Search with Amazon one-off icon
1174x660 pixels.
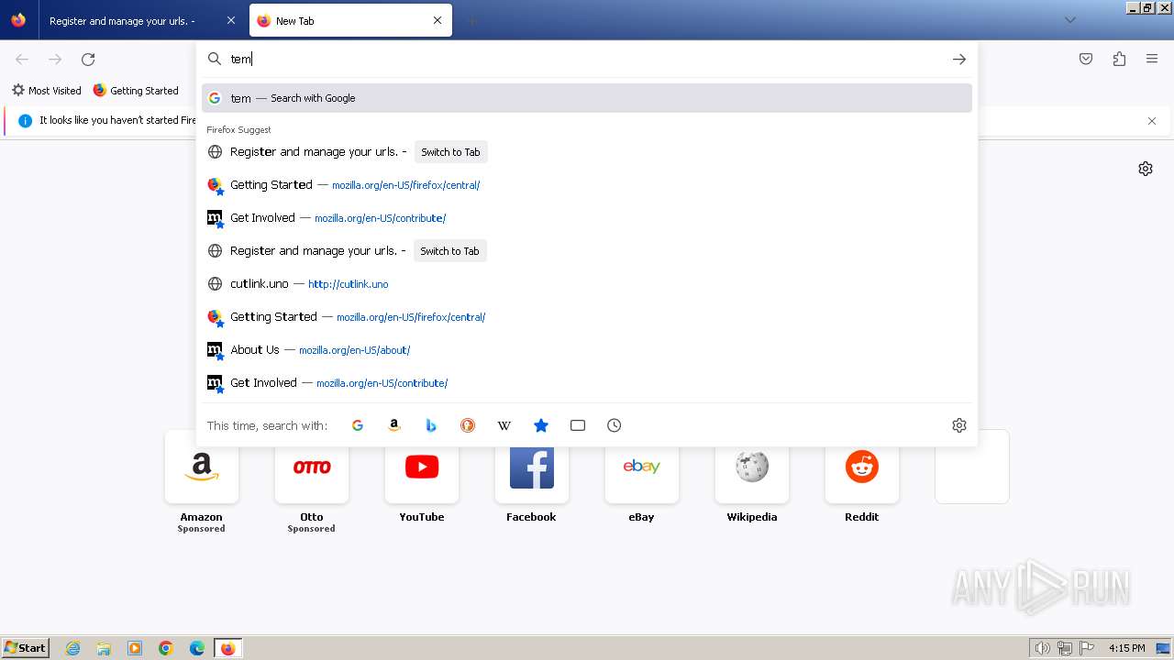click(x=394, y=425)
